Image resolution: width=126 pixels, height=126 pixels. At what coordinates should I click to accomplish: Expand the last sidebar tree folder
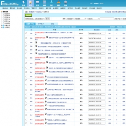coord(1,27)
